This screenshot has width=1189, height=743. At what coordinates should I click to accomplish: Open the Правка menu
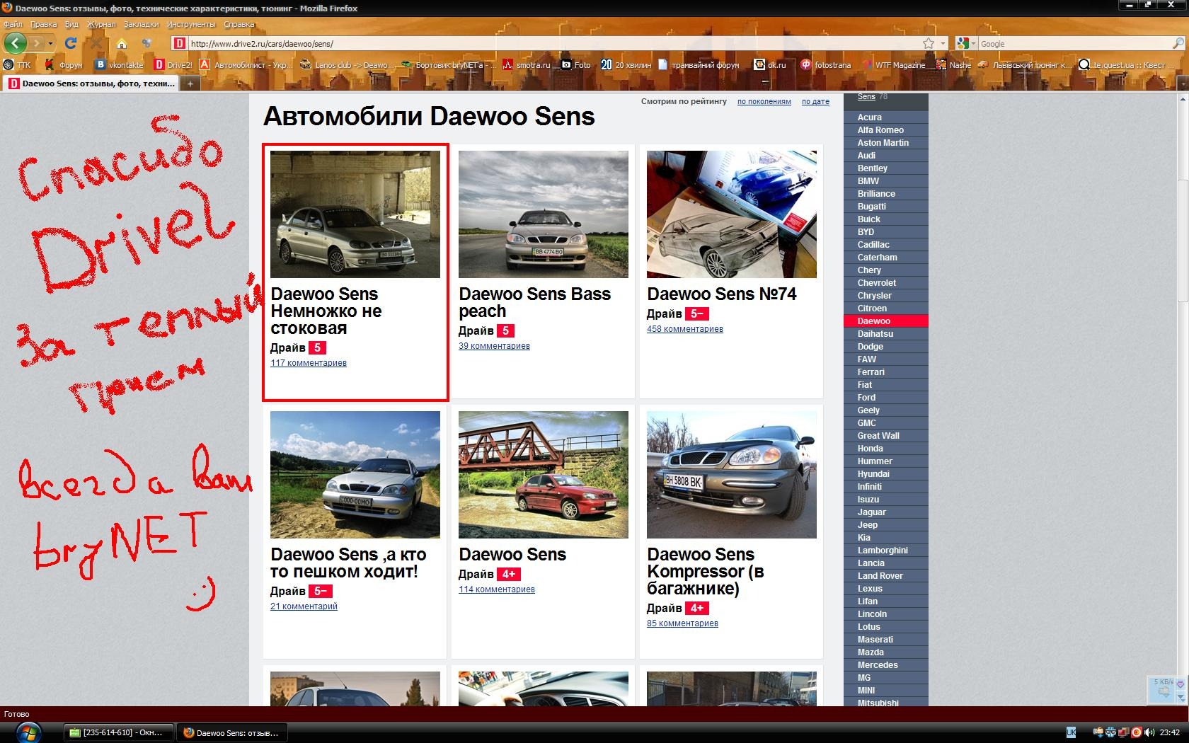(44, 24)
